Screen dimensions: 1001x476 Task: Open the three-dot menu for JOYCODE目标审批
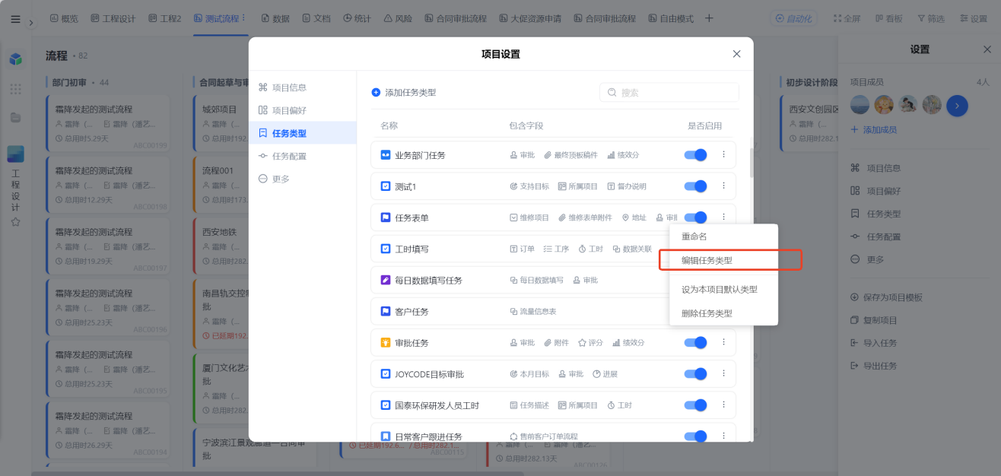pos(723,373)
